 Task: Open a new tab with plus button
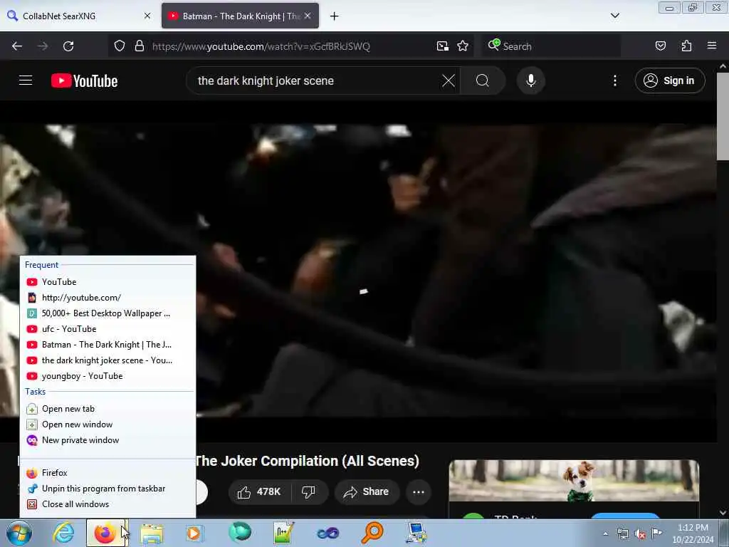pos(335,16)
